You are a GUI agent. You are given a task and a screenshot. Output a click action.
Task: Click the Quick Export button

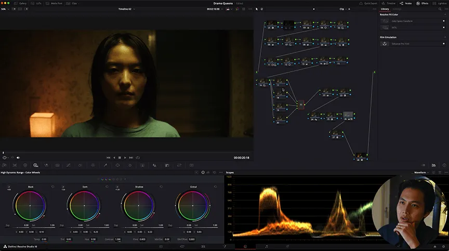tap(368, 3)
